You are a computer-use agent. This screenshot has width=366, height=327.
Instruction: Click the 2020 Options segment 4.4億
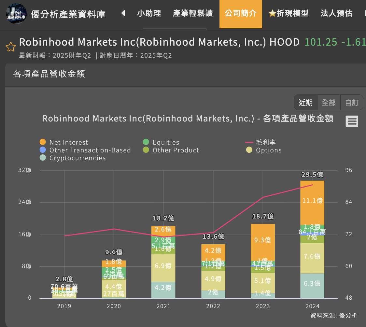click(x=114, y=289)
